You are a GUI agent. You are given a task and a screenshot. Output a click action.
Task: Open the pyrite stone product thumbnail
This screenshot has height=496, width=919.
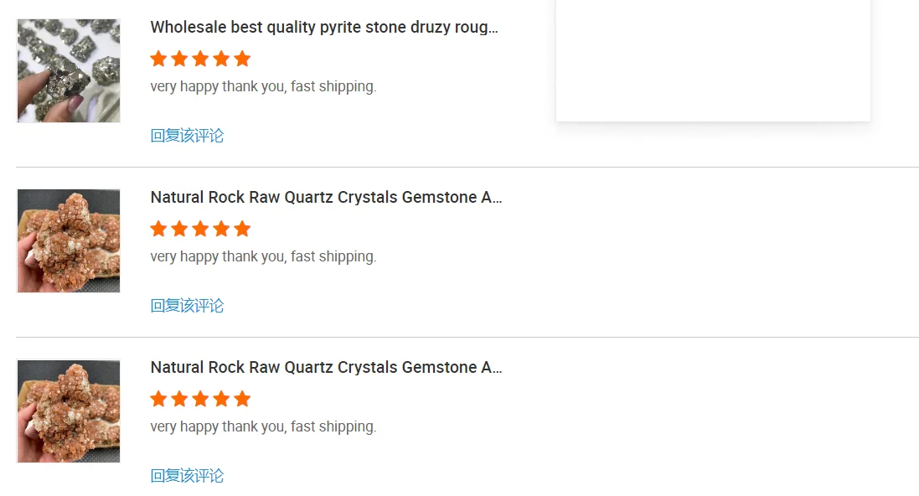tap(69, 71)
